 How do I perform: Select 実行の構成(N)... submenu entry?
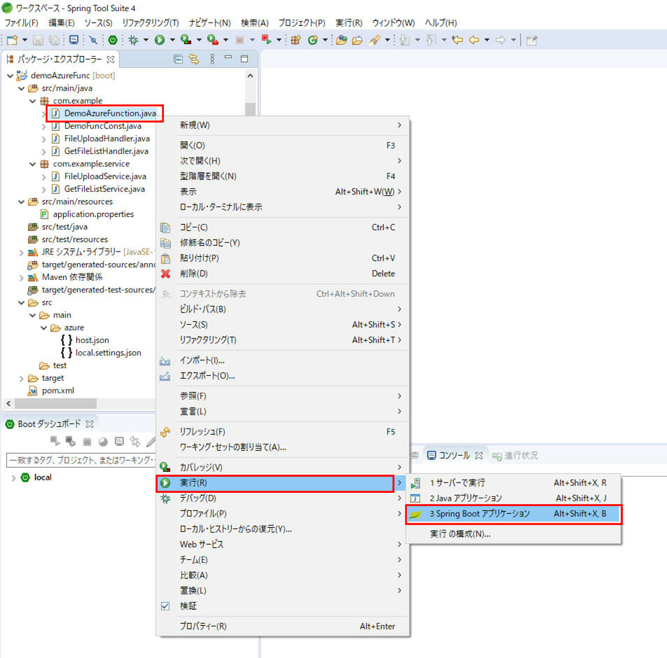(514, 534)
